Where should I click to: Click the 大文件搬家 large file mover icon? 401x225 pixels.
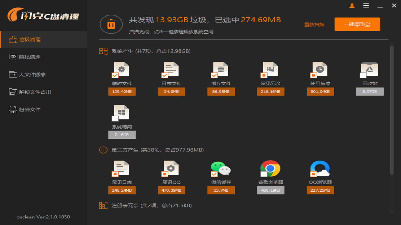click(x=13, y=74)
